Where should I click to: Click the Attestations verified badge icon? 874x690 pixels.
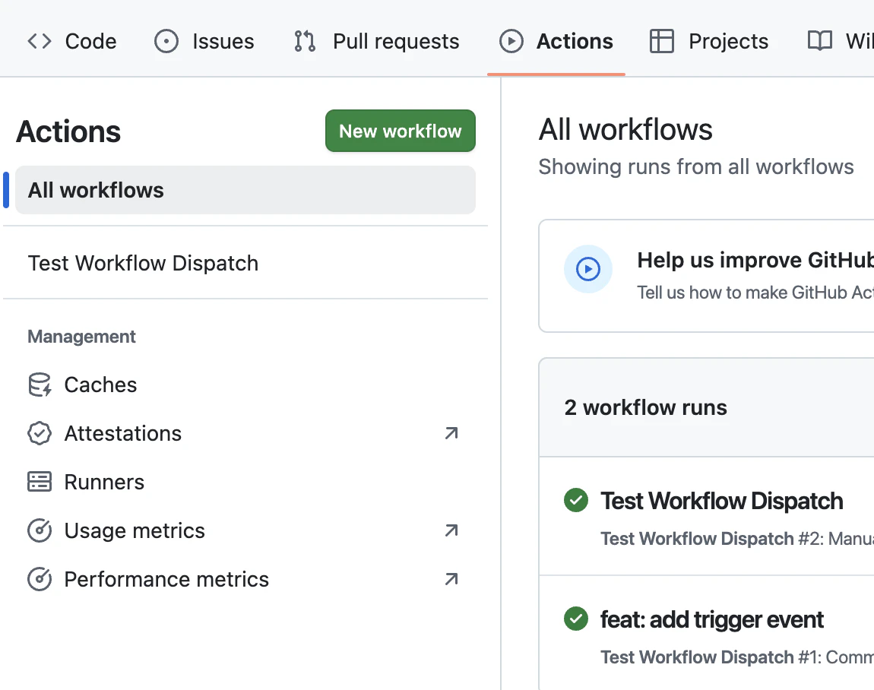[x=40, y=434]
